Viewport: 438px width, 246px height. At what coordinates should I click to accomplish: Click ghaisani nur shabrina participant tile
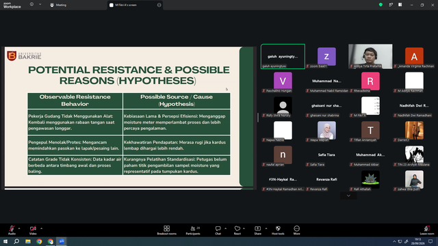(x=326, y=105)
